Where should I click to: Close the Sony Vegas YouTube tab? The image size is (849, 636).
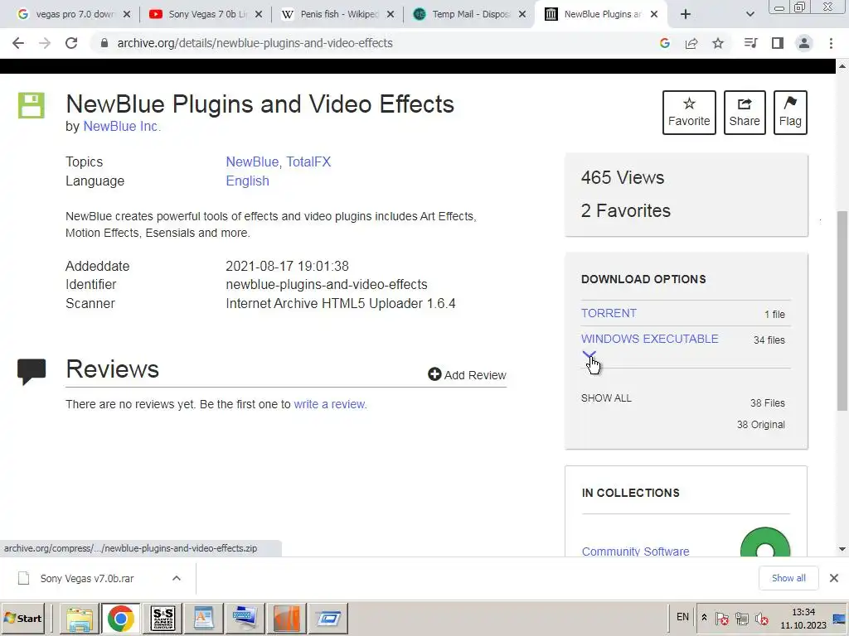(x=259, y=14)
